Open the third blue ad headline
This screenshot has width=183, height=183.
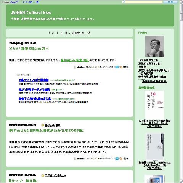pos(35,99)
